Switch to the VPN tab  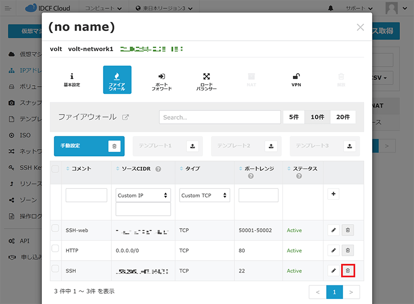296,79
